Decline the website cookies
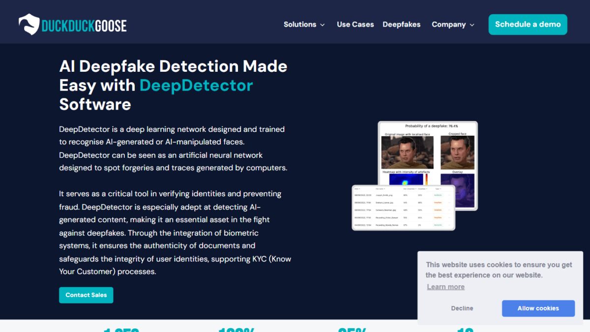Viewport: 590px width, 332px height. (x=462, y=308)
